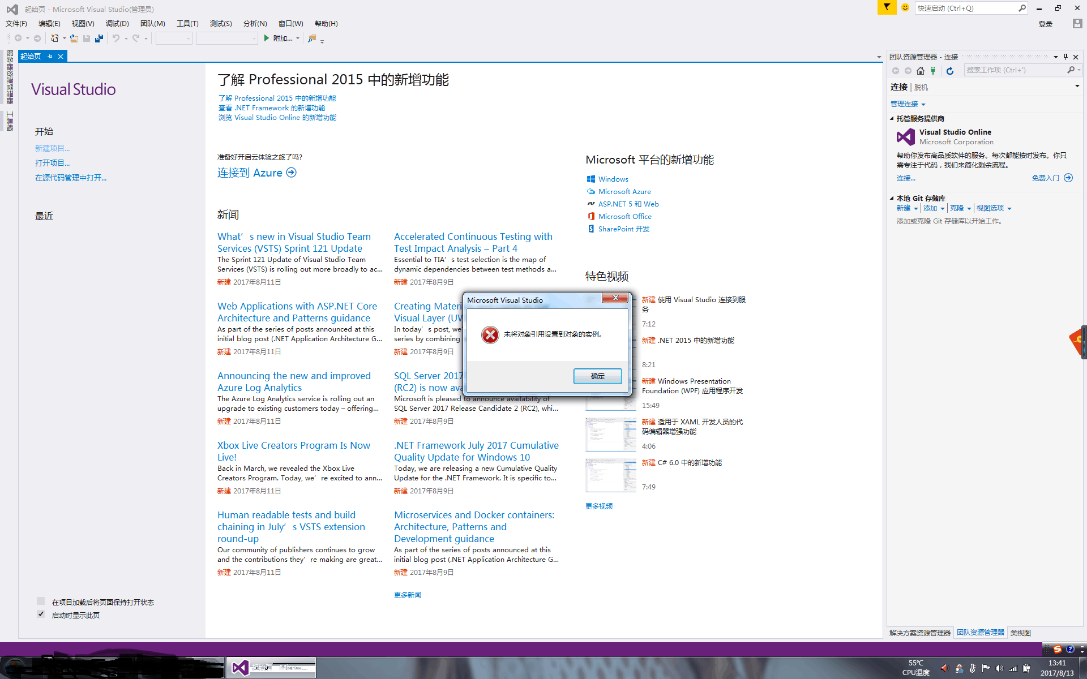Click the notifications flag filter icon
The width and height of the screenshot is (1087, 679).
click(887, 7)
